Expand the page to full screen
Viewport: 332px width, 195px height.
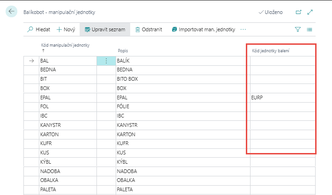[310, 12]
